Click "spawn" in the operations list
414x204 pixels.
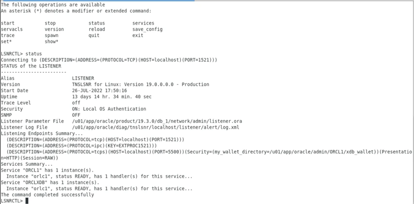coord(51,36)
